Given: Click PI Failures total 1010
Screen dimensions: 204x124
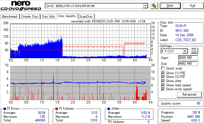Looking at the screenshot, I should coord(94,120).
